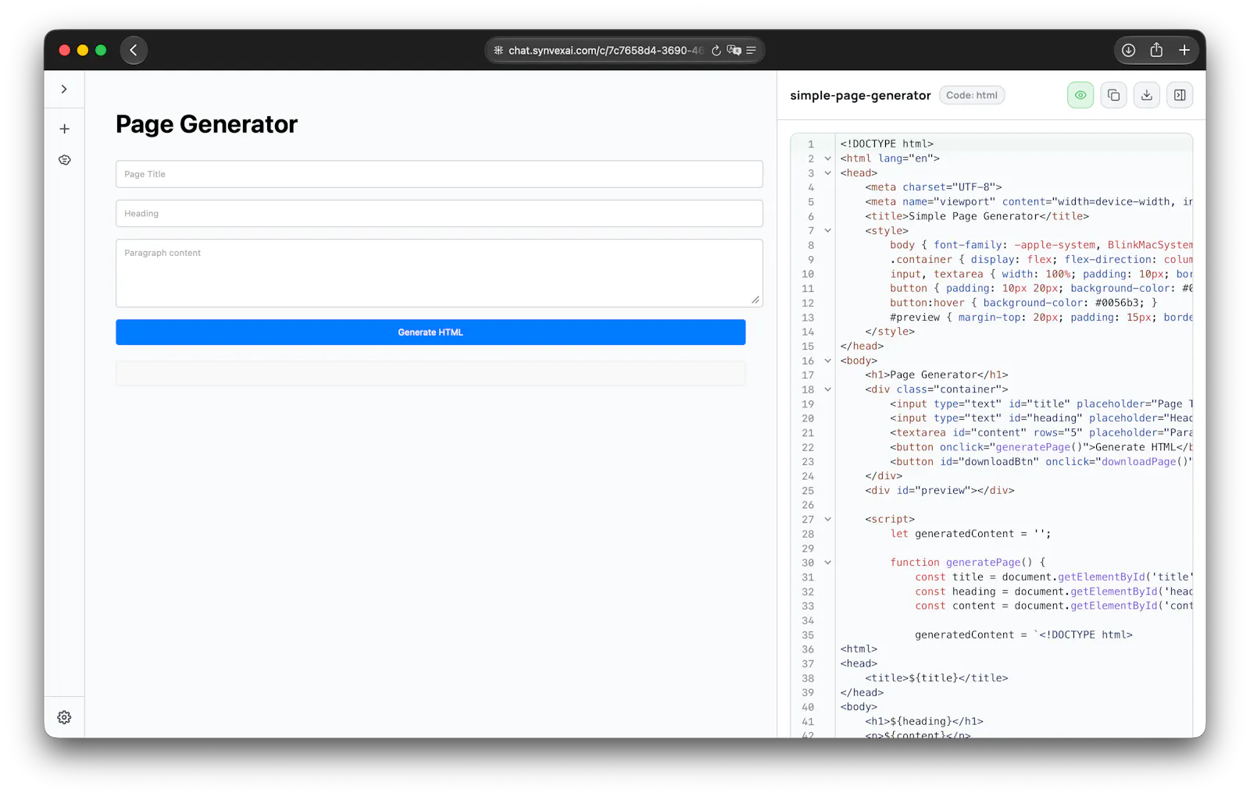
Task: Open a new browser tab with plus
Action: pos(1184,50)
